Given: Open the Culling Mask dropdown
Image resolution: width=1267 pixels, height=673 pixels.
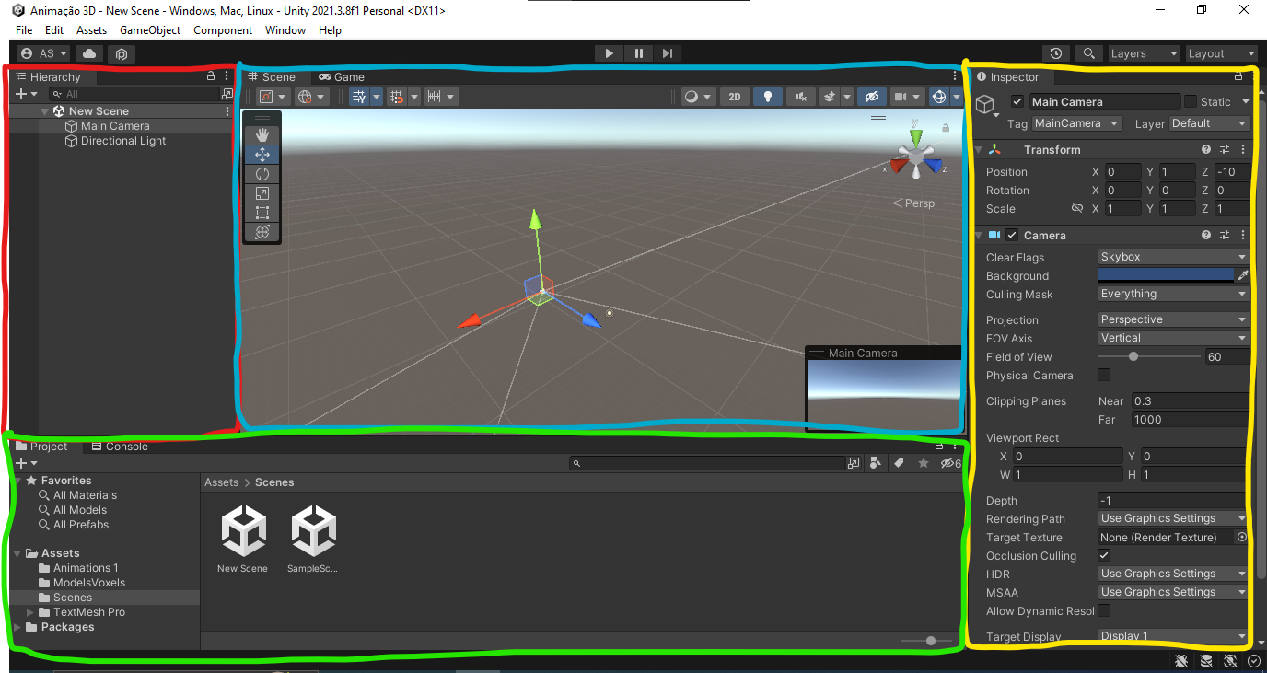Looking at the screenshot, I should click(1173, 294).
